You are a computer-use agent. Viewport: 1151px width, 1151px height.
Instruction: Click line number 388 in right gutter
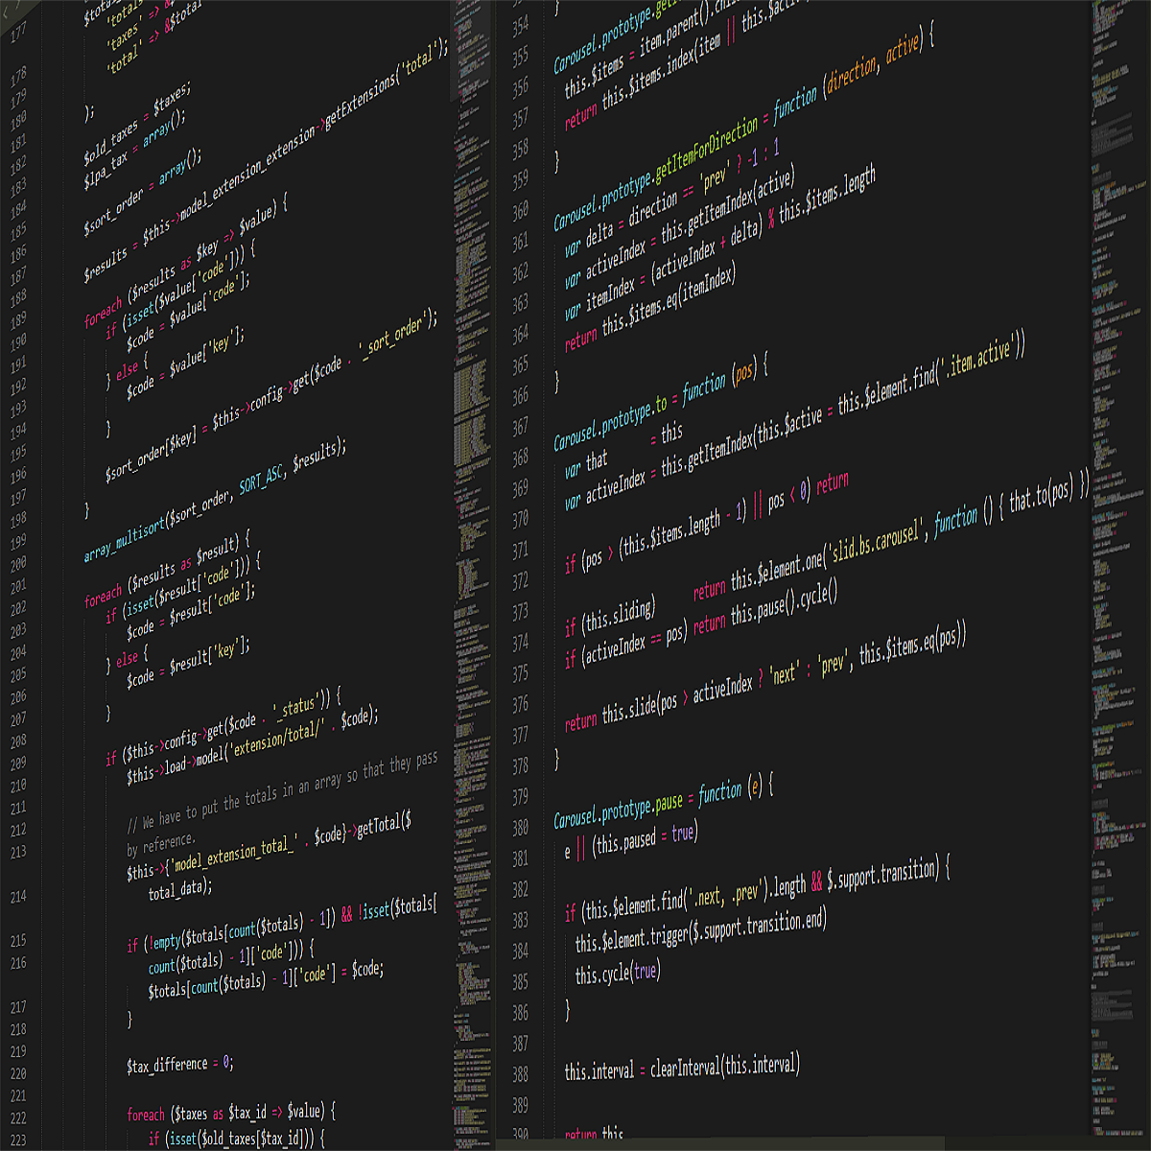(520, 1074)
